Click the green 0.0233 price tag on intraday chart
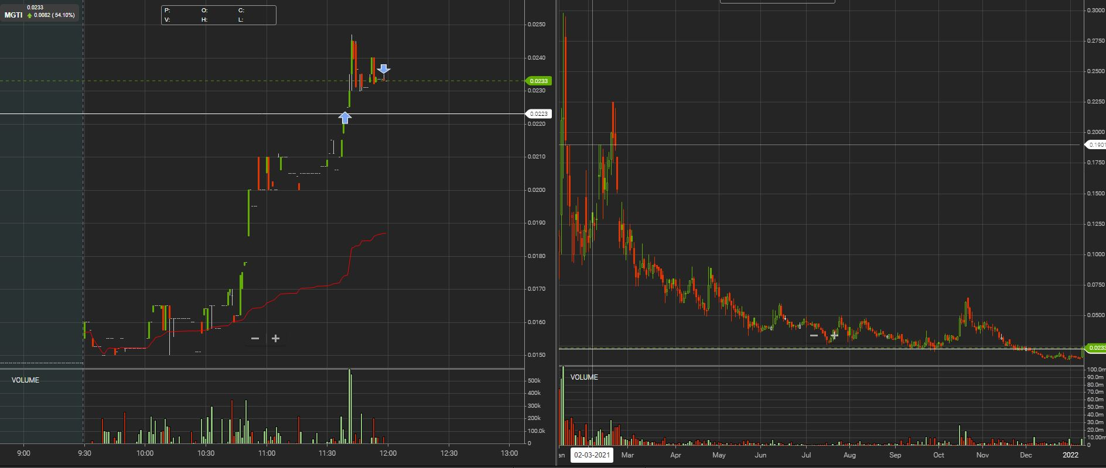Screen dimensions: 1106x468 click(537, 81)
